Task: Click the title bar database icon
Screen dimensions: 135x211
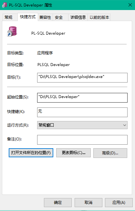Action: pyautogui.click(x=5, y=5)
